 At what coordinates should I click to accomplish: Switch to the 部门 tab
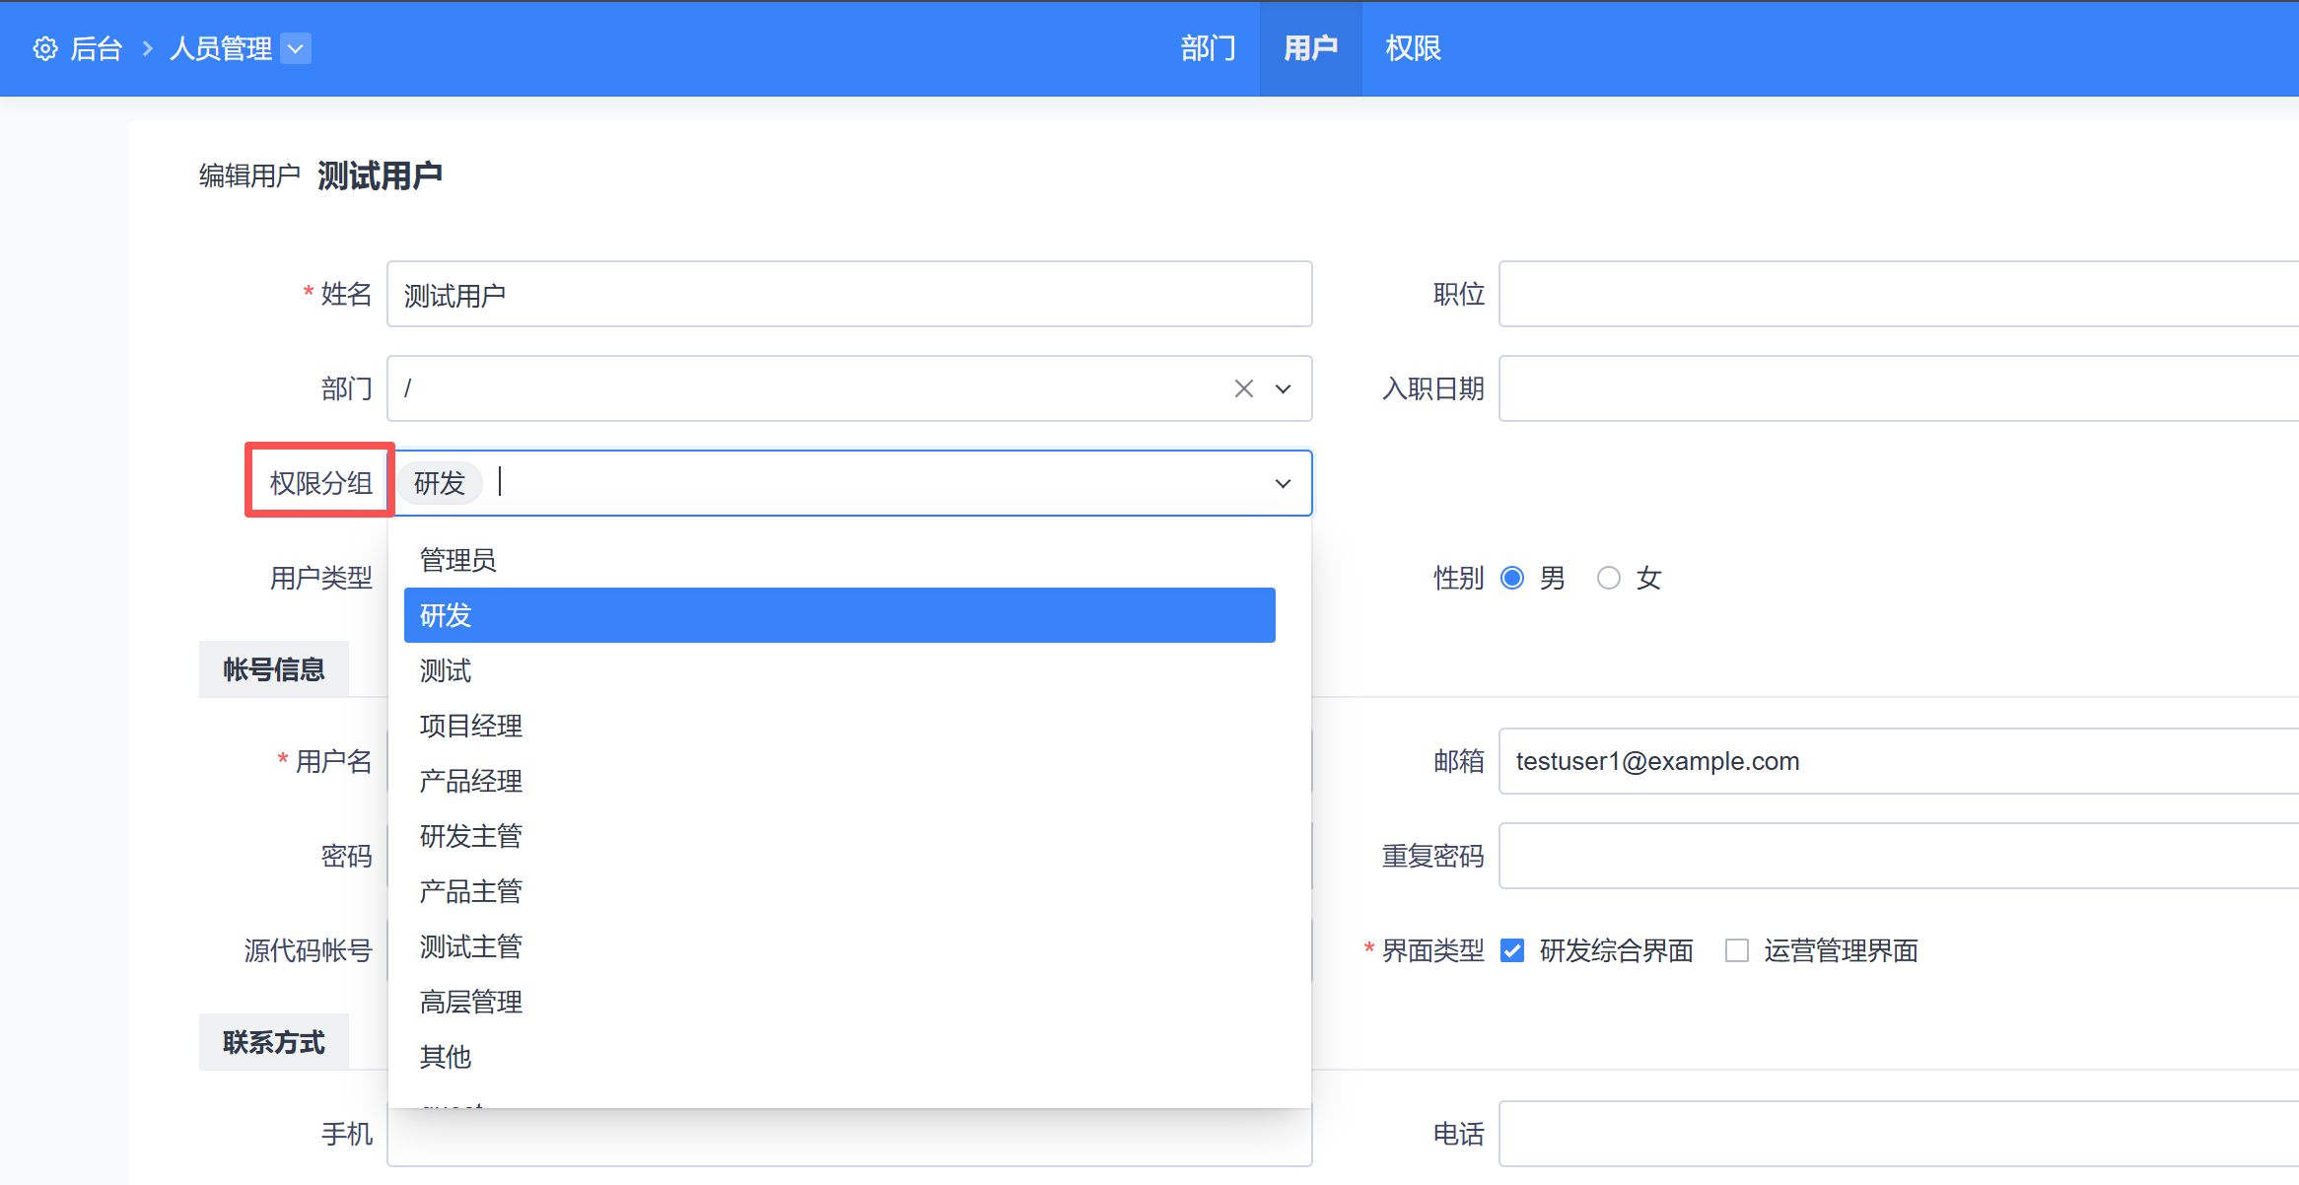[1208, 48]
